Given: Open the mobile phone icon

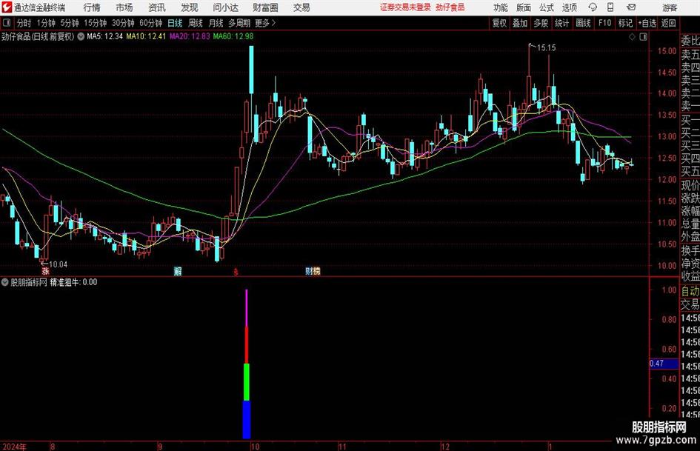Looking at the screenshot, I should pos(610,7).
